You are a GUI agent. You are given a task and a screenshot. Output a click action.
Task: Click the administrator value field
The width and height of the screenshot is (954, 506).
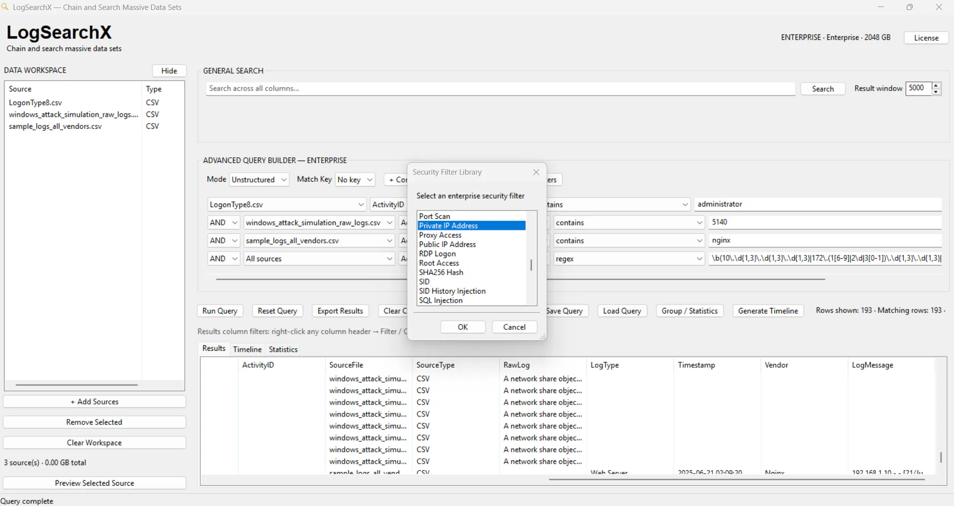[x=818, y=204]
